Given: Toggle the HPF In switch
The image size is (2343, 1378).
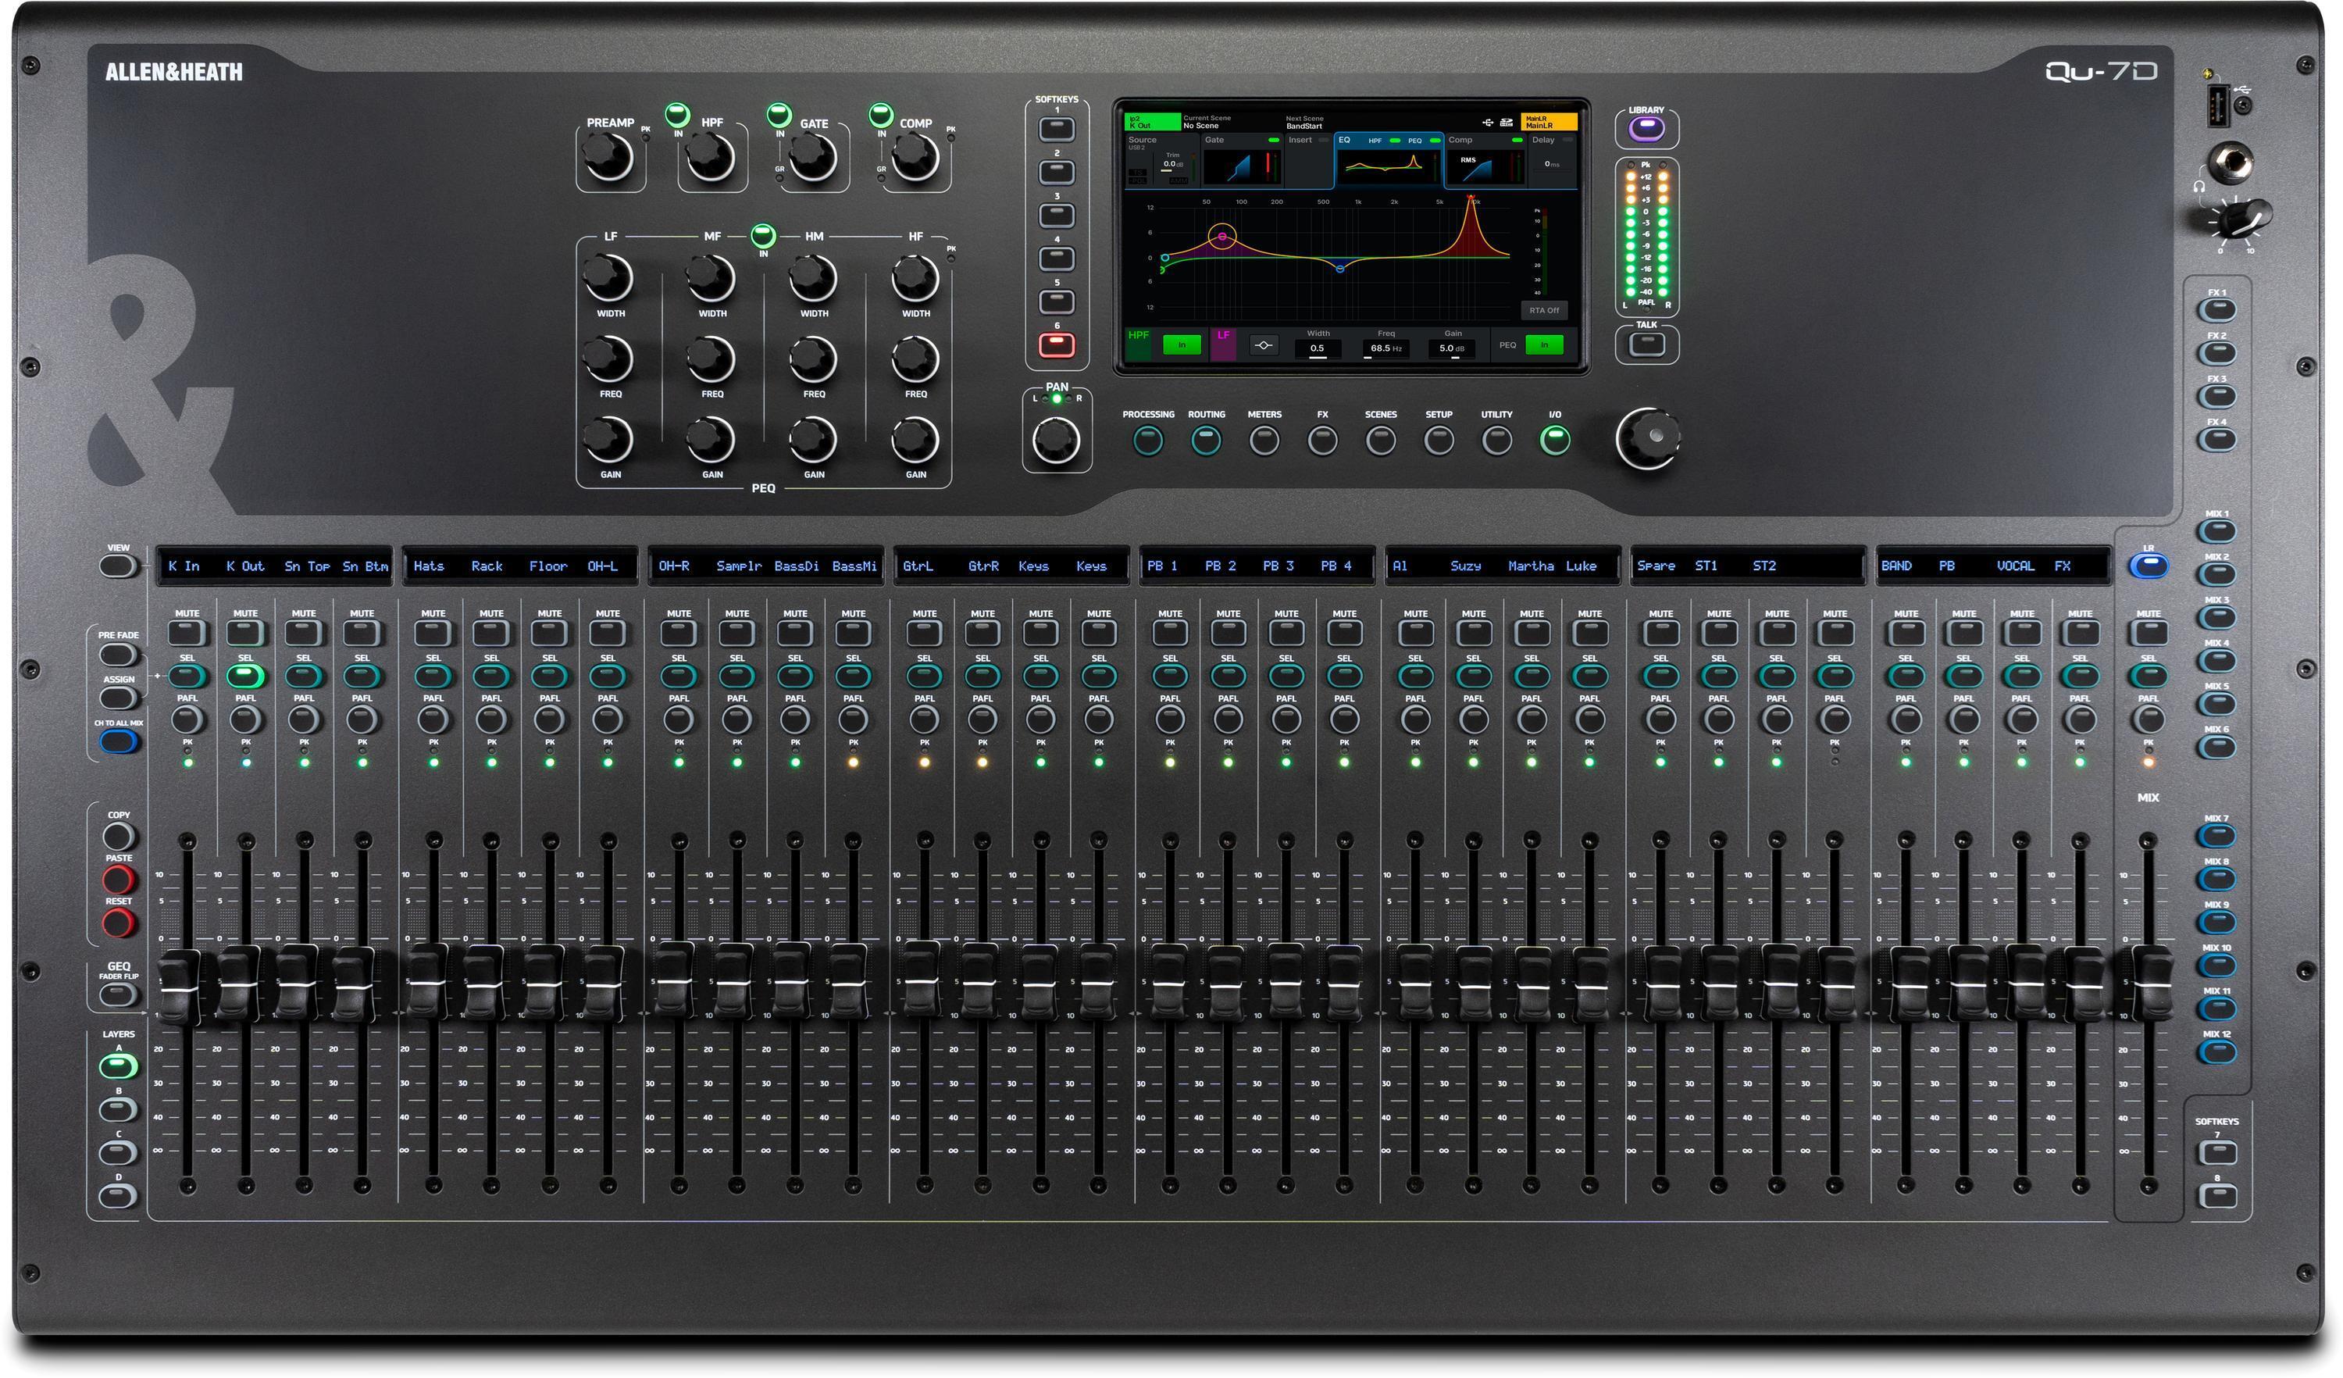Looking at the screenshot, I should coord(1182,345).
